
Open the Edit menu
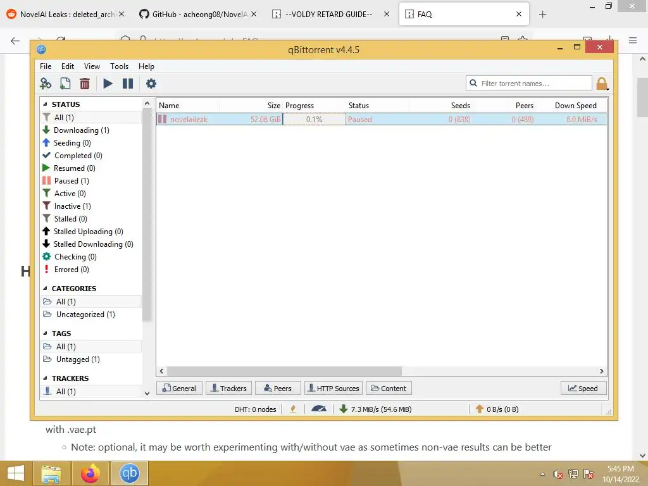pos(67,66)
